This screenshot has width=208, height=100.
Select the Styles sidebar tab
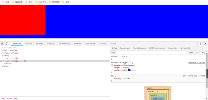coord(114,48)
